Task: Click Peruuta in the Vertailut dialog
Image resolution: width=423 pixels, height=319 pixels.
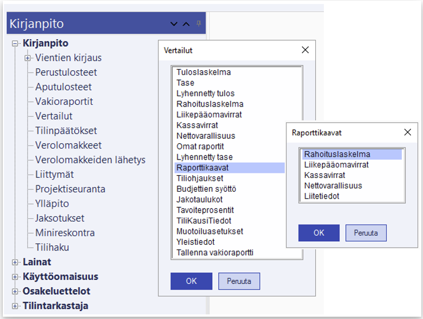Action: [x=239, y=281]
